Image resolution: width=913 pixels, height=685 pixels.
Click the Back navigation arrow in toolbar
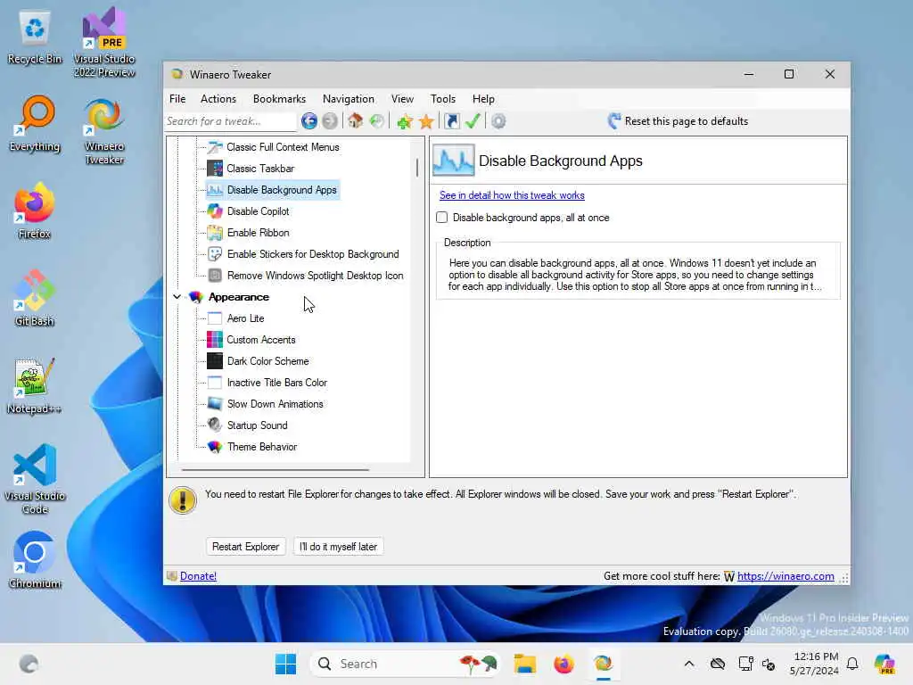(309, 121)
